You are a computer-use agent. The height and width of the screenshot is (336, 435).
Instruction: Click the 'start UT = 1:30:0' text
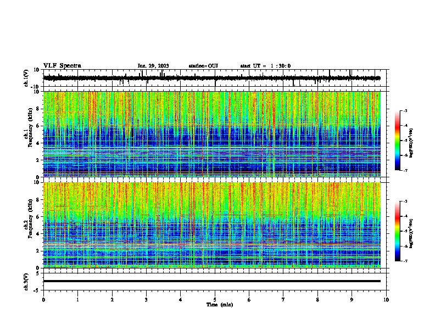point(265,66)
